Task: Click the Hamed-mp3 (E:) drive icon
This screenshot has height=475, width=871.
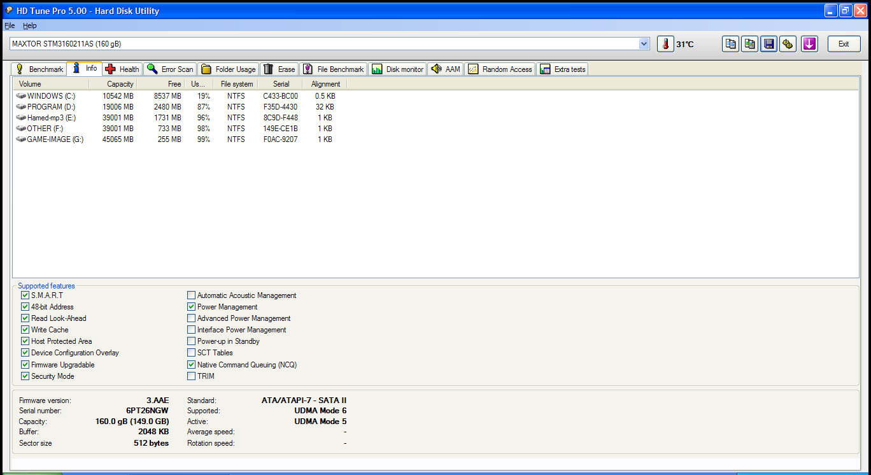Action: click(x=21, y=118)
